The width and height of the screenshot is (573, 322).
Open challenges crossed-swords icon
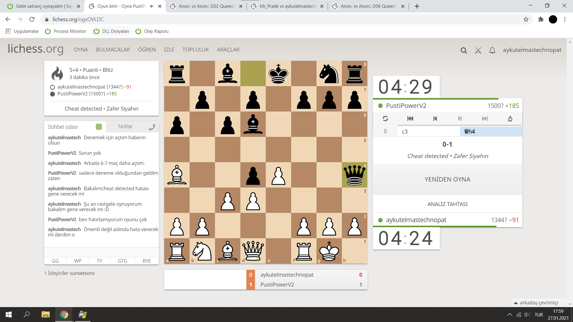478,50
